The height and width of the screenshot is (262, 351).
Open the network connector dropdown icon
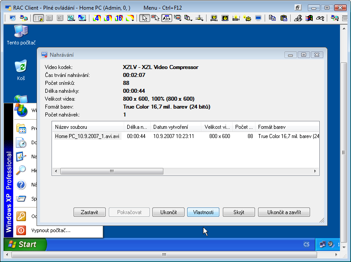point(199,18)
